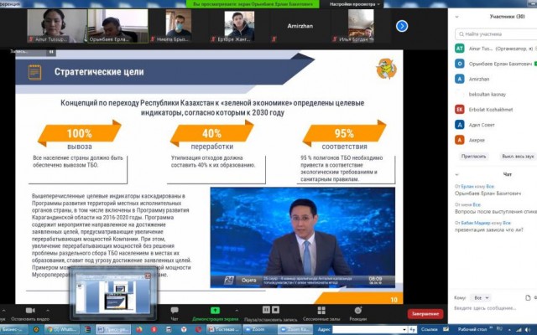Viewport: 537px width, 335px height.
Task: Click Ерлан sender name in chat
Action: (467, 186)
